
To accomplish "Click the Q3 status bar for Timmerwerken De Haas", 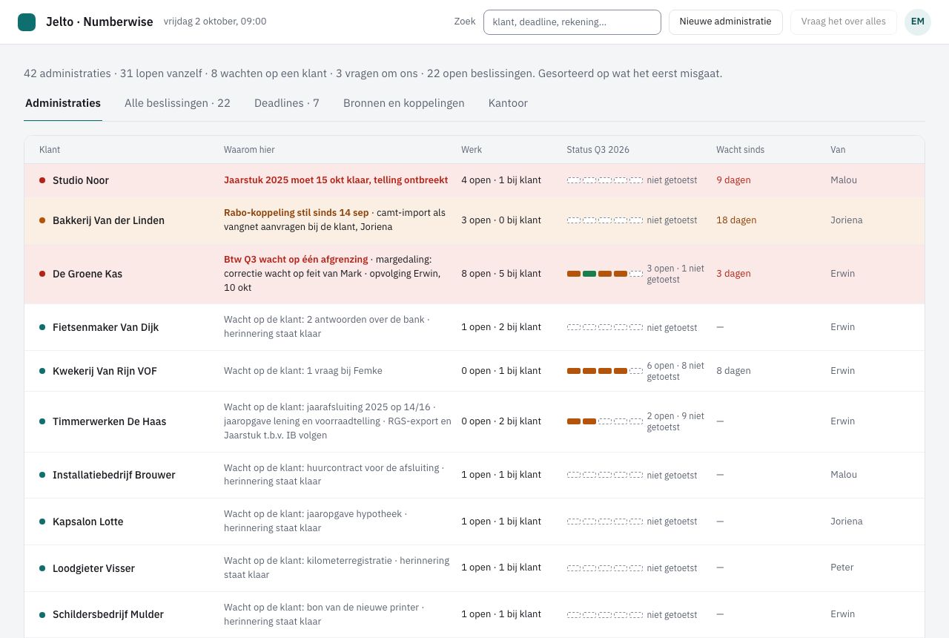I will (x=605, y=421).
